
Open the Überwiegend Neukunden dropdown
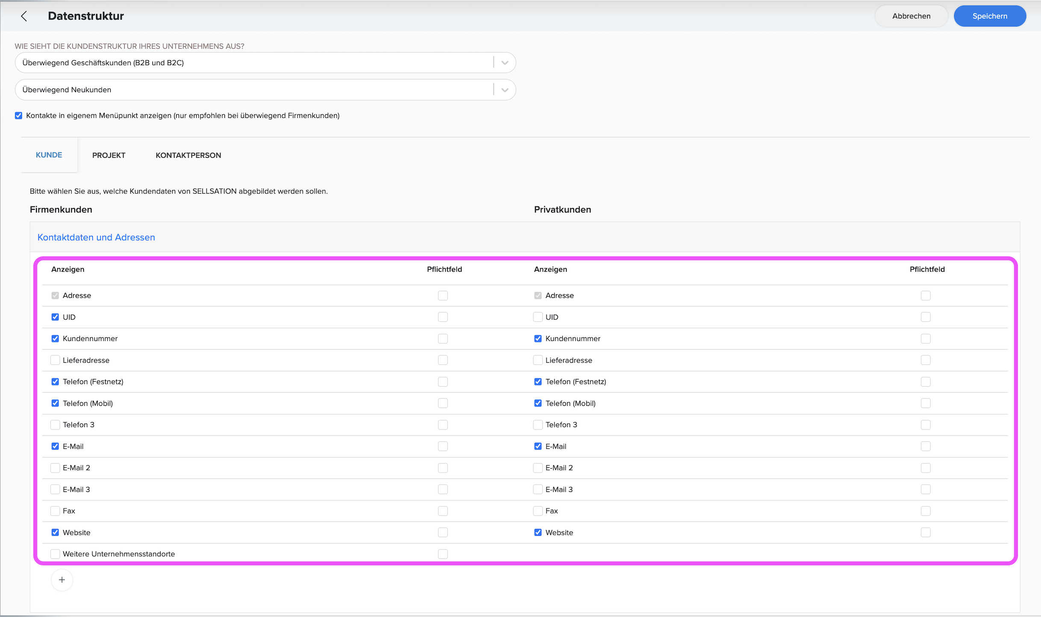click(265, 90)
